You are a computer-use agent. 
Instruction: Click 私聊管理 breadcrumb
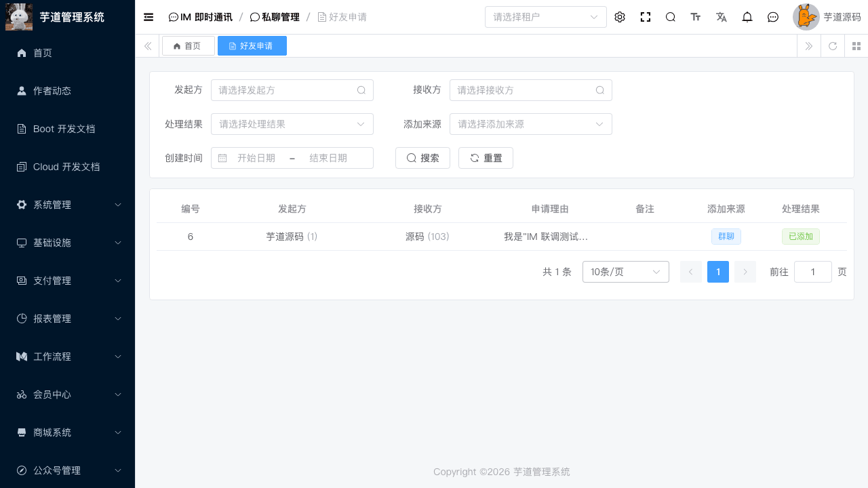[x=275, y=17]
